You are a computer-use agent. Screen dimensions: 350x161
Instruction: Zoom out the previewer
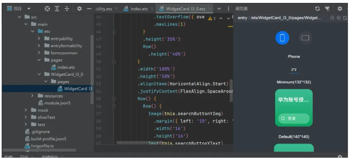(332, 18)
